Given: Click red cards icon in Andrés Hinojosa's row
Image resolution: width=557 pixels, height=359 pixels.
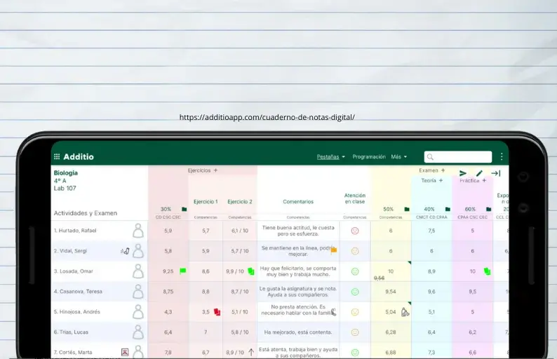Looking at the screenshot, I should coord(217,311).
